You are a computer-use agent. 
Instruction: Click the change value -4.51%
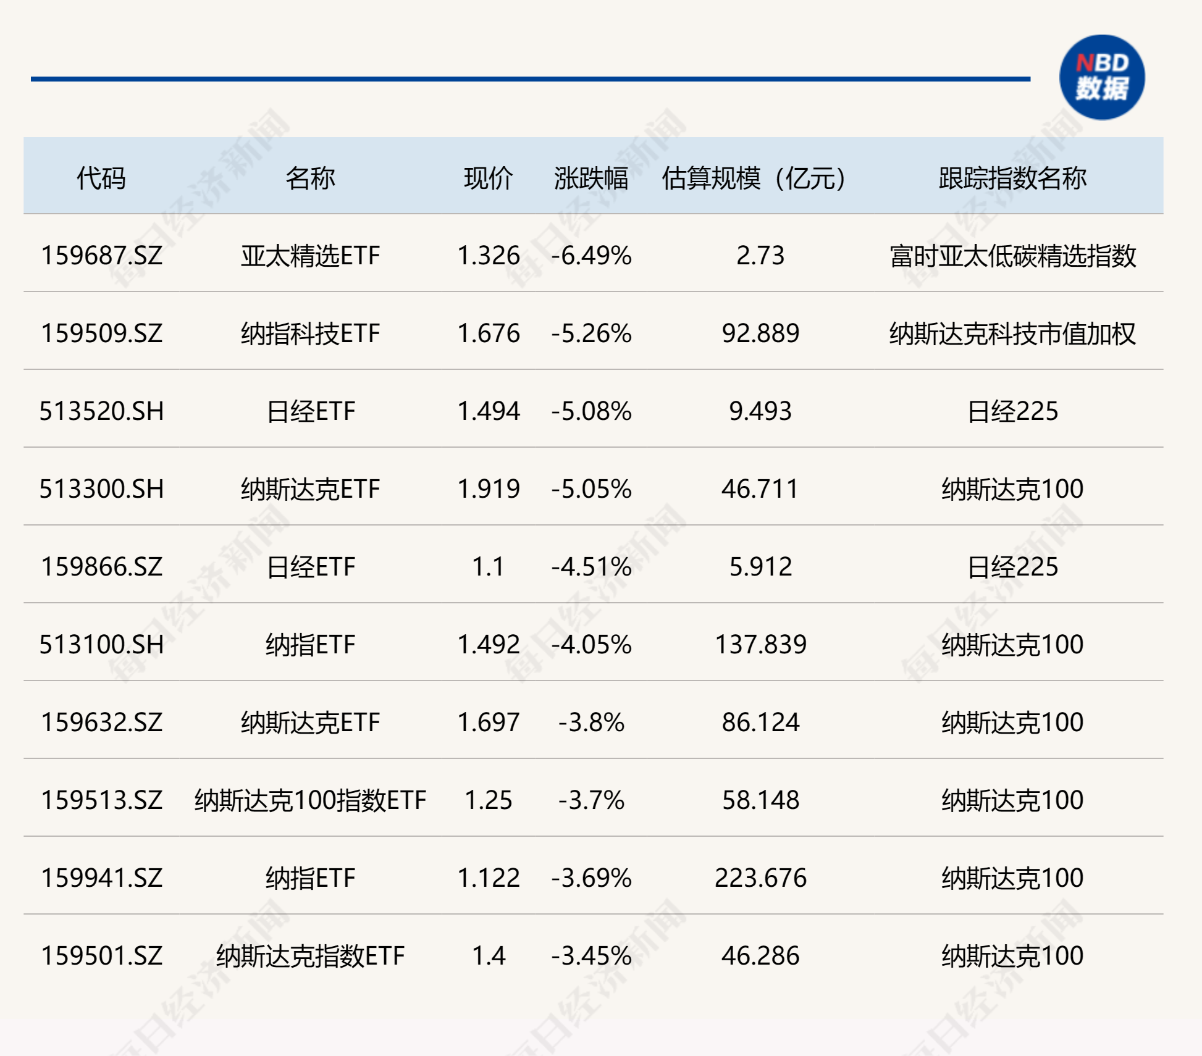591,567
